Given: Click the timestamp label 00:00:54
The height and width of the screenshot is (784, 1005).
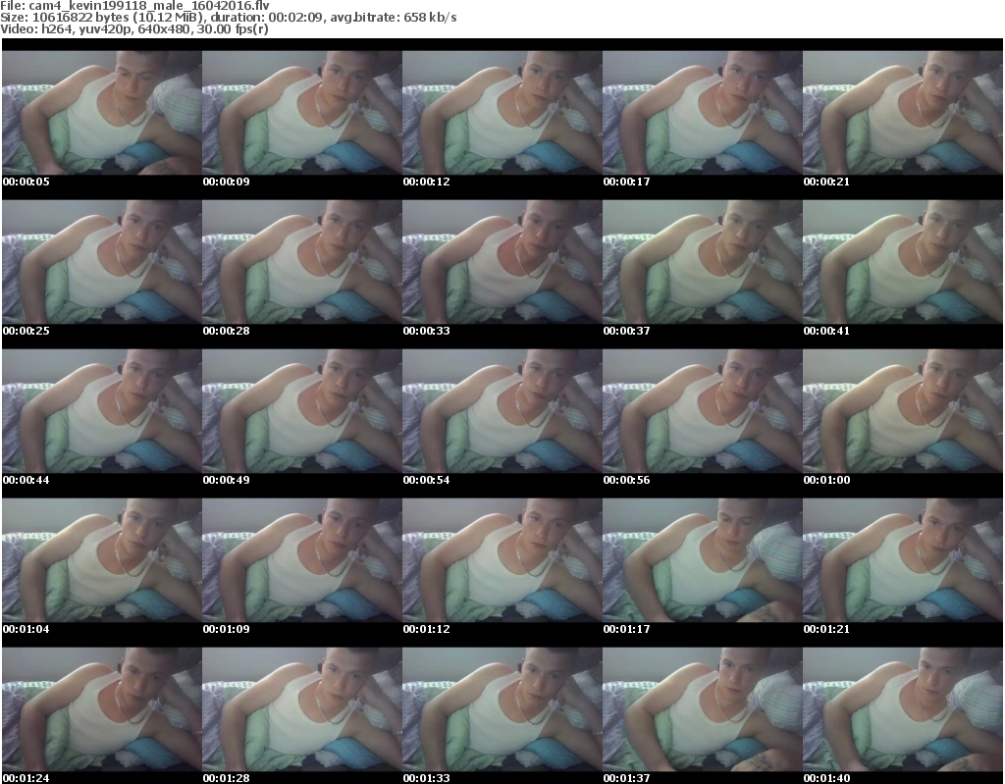Looking at the screenshot, I should [426, 480].
